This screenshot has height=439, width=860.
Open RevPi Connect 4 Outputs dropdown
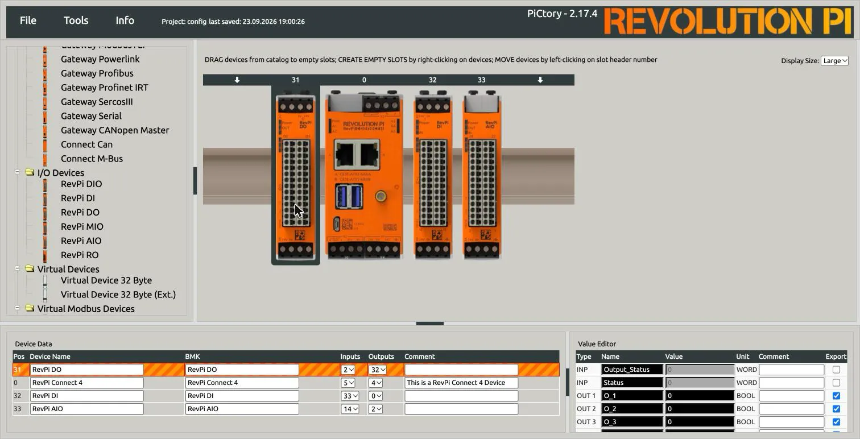pyautogui.click(x=375, y=383)
